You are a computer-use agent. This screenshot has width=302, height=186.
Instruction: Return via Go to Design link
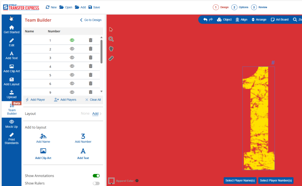click(x=91, y=20)
